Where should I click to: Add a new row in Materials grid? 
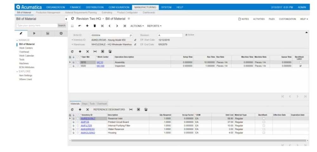(80, 109)
